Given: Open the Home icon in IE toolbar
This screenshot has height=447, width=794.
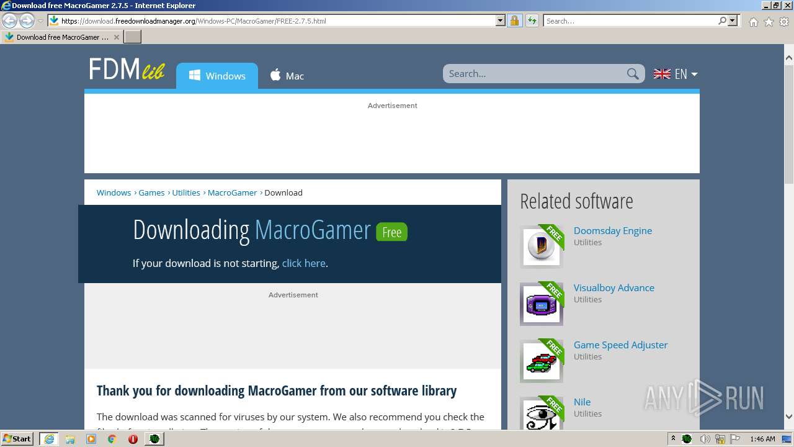Looking at the screenshot, I should pos(753,22).
